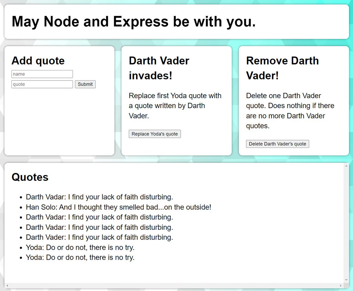Click the quotes panel scroll up arrow
Viewport: 353px width, 291px height.
pyautogui.click(x=346, y=166)
